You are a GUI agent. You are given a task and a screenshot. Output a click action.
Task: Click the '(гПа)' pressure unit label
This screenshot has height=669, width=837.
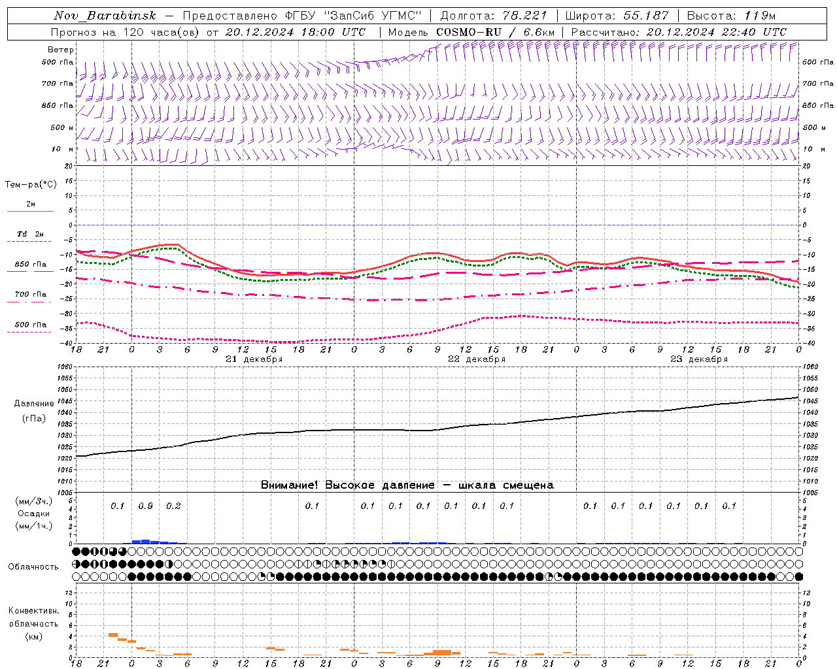pyautogui.click(x=34, y=418)
